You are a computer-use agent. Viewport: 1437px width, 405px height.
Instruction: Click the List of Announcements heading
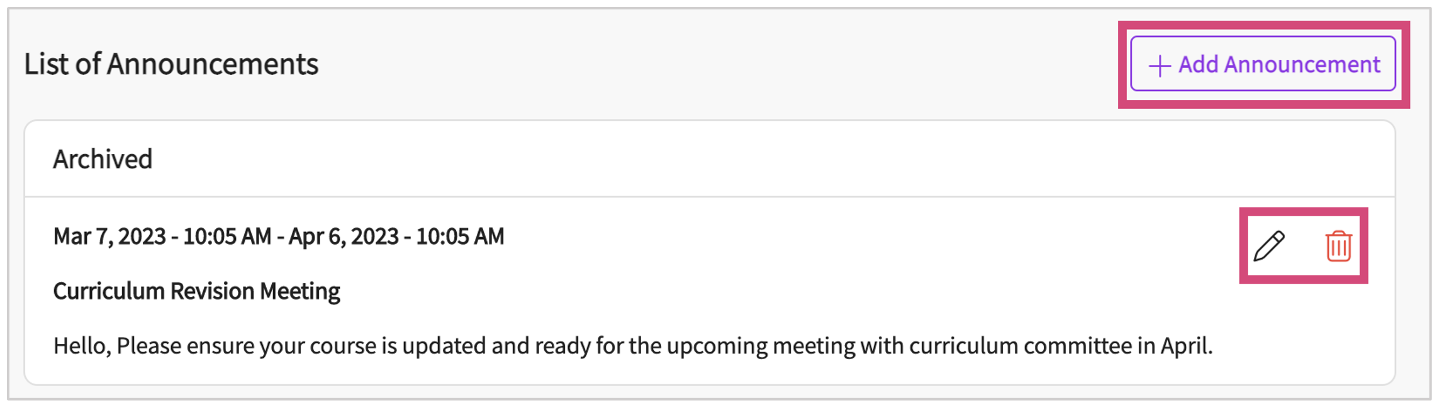click(171, 64)
